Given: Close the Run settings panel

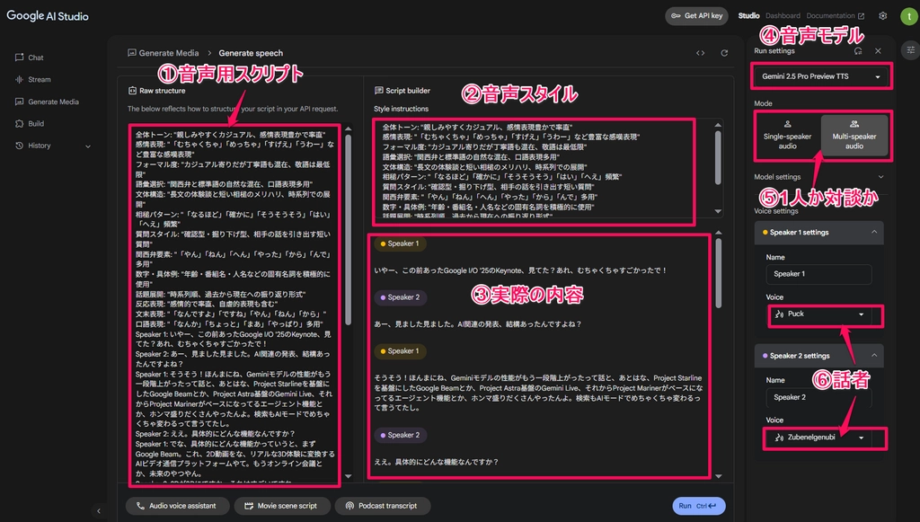Looking at the screenshot, I should [878, 51].
